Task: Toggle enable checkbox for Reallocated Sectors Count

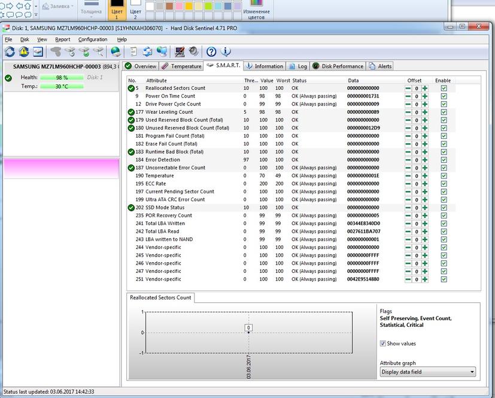Action: [444, 89]
